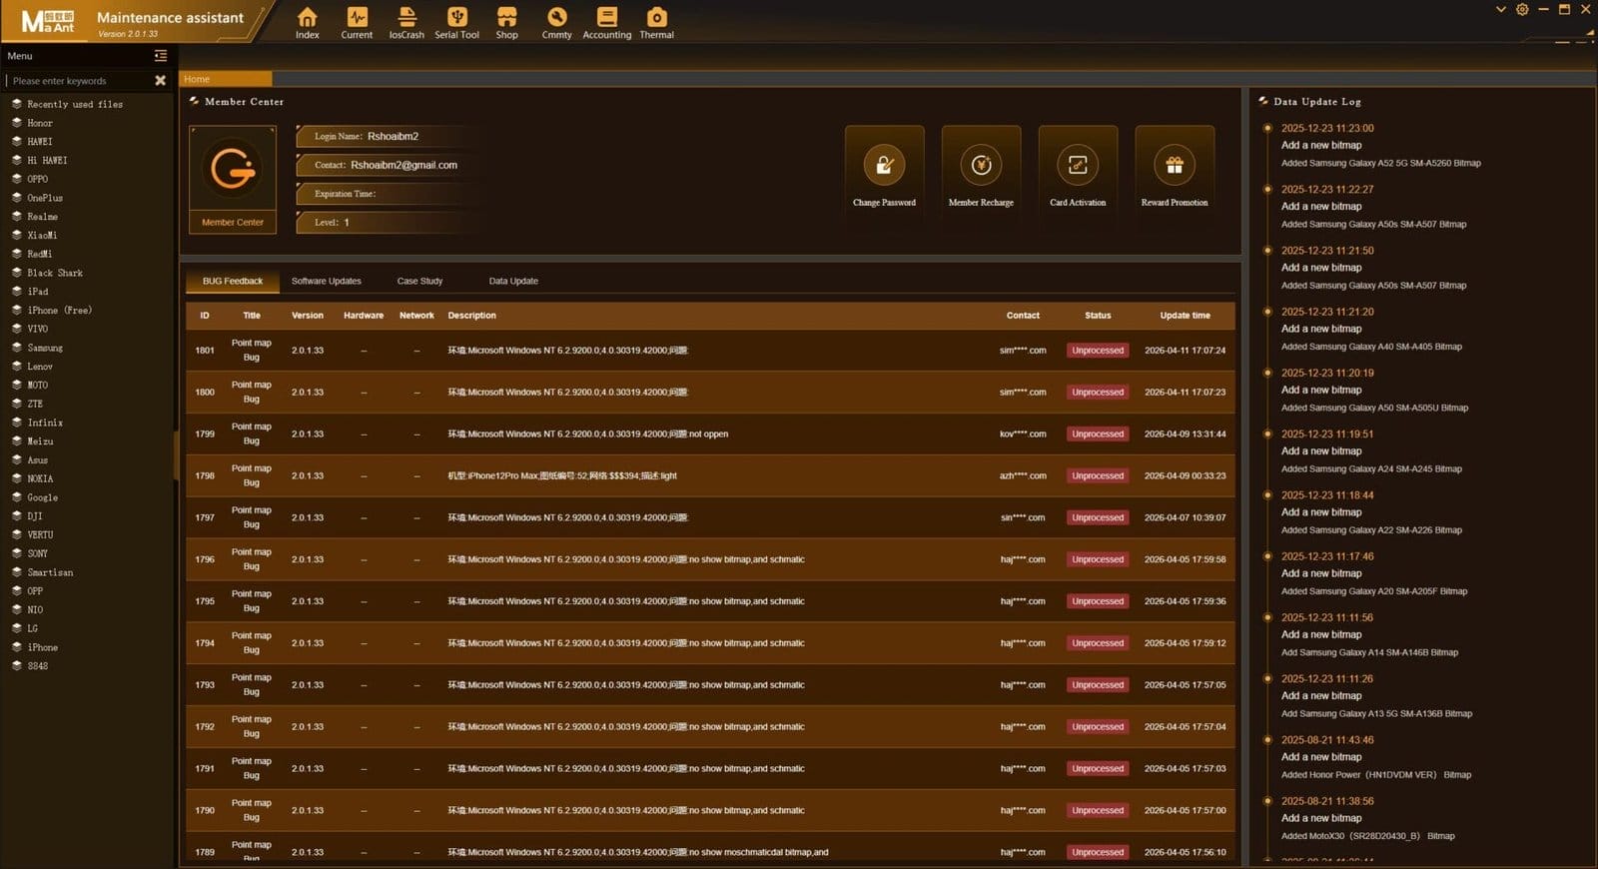This screenshot has height=869, width=1598.
Task: Switch to the BUG Feedback tab
Action: [232, 282]
